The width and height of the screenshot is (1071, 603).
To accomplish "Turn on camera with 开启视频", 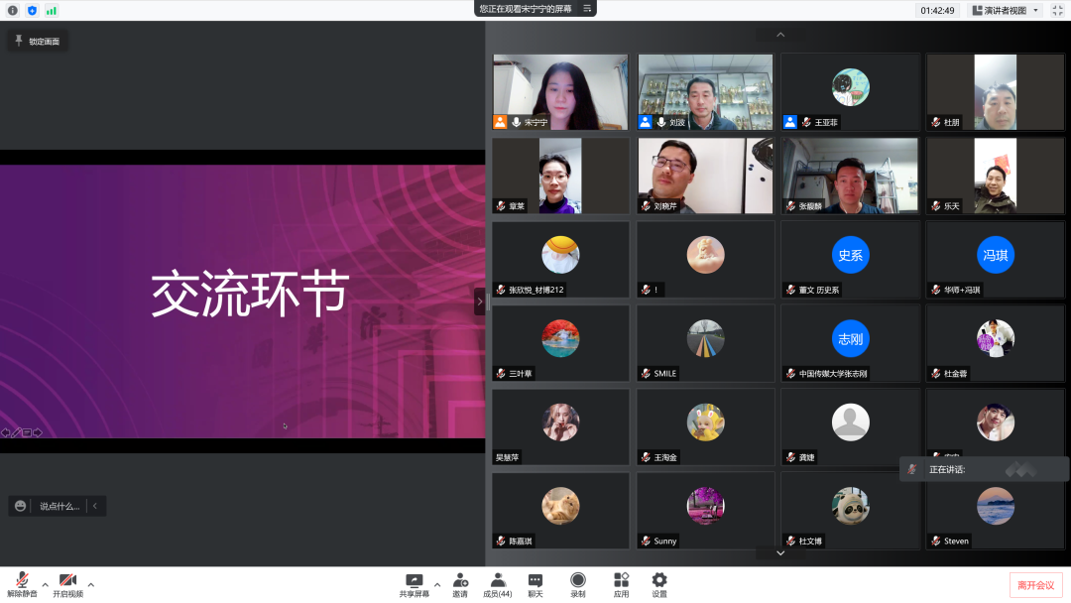I will click(x=67, y=584).
